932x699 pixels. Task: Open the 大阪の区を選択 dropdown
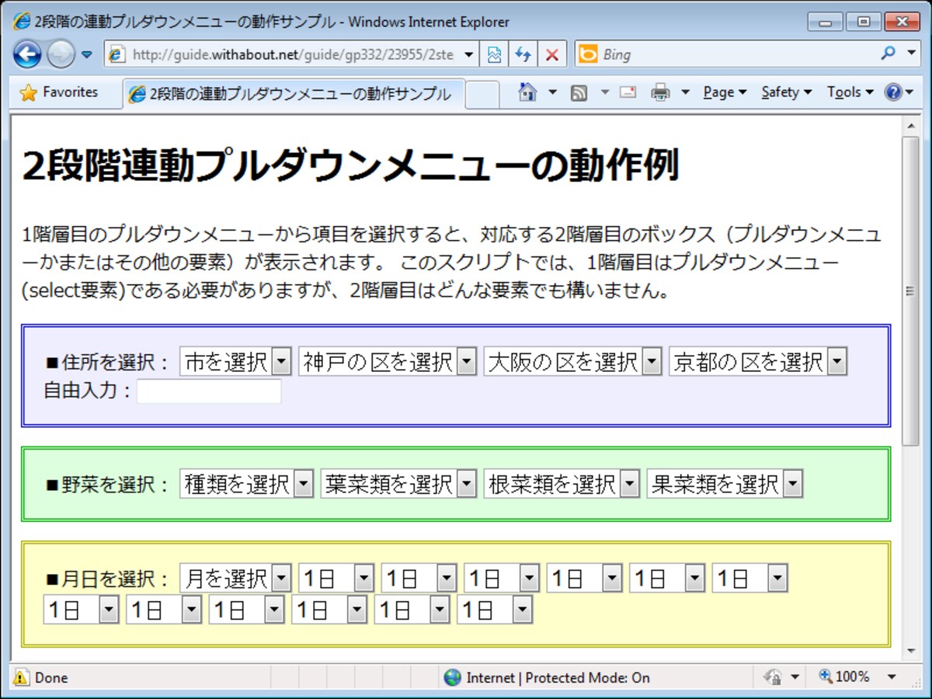point(572,361)
